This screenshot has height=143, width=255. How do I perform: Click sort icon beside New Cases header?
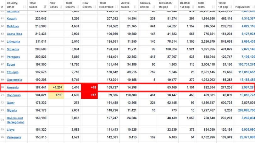(61, 7)
